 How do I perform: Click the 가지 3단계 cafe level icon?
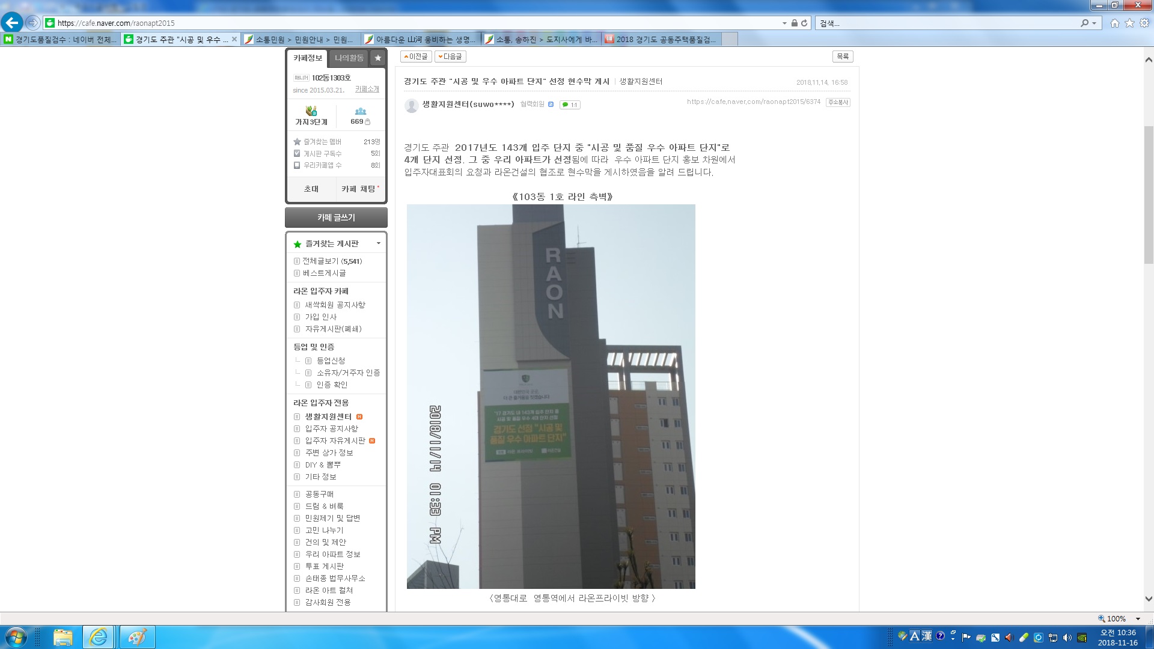pyautogui.click(x=311, y=112)
